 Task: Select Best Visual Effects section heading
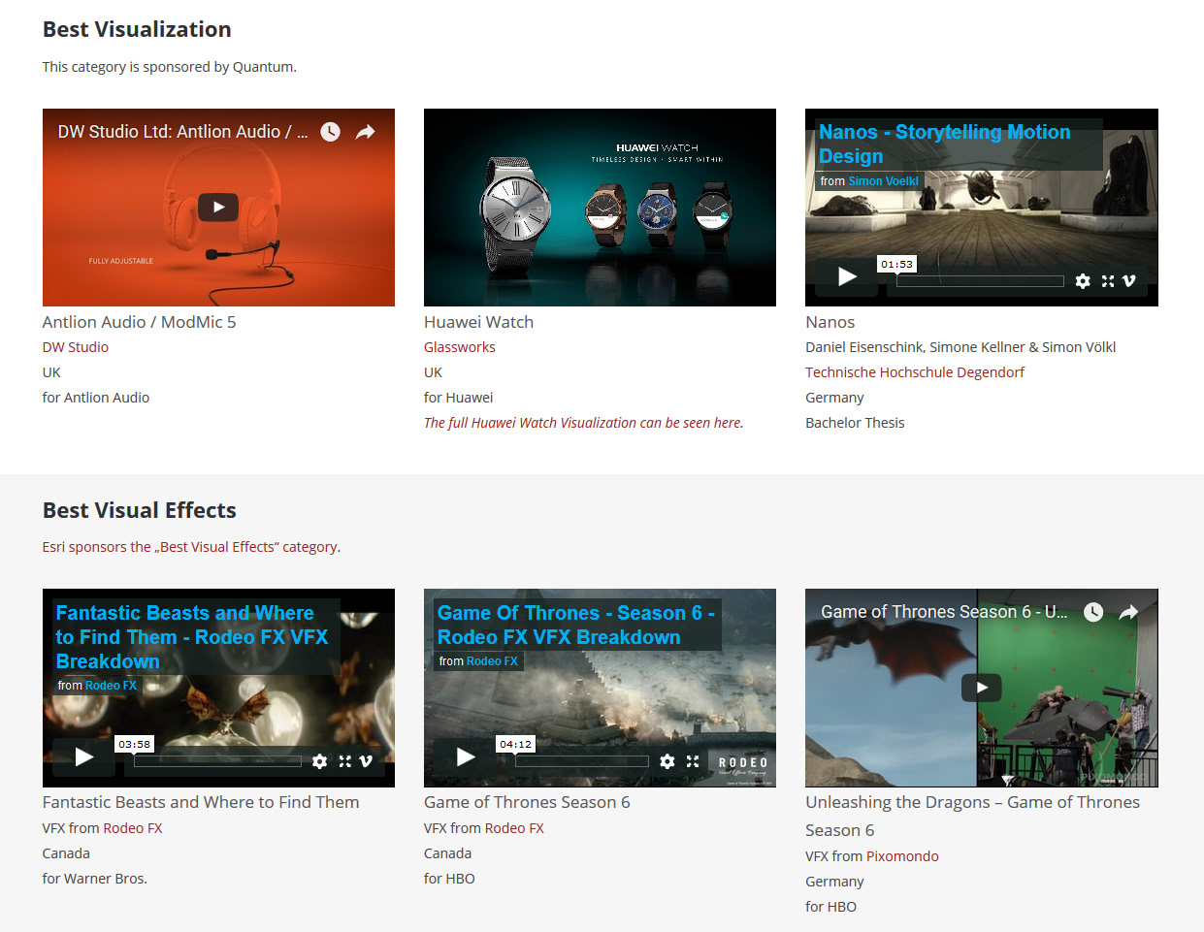click(x=140, y=510)
